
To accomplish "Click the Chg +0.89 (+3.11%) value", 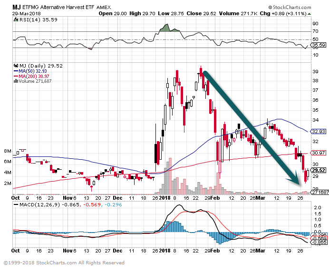I will [x=283, y=13].
